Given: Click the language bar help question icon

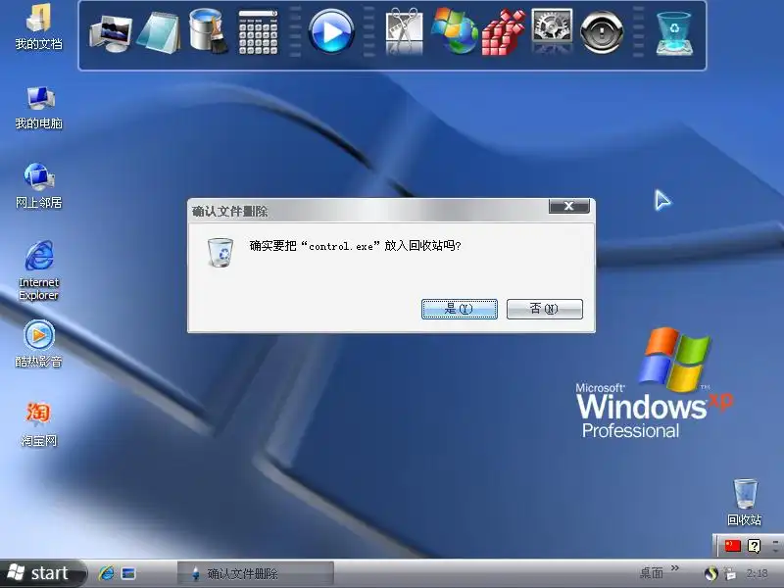Looking at the screenshot, I should (754, 546).
